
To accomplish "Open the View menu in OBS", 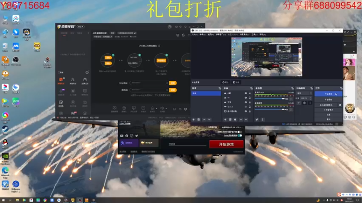I will click(210, 35).
